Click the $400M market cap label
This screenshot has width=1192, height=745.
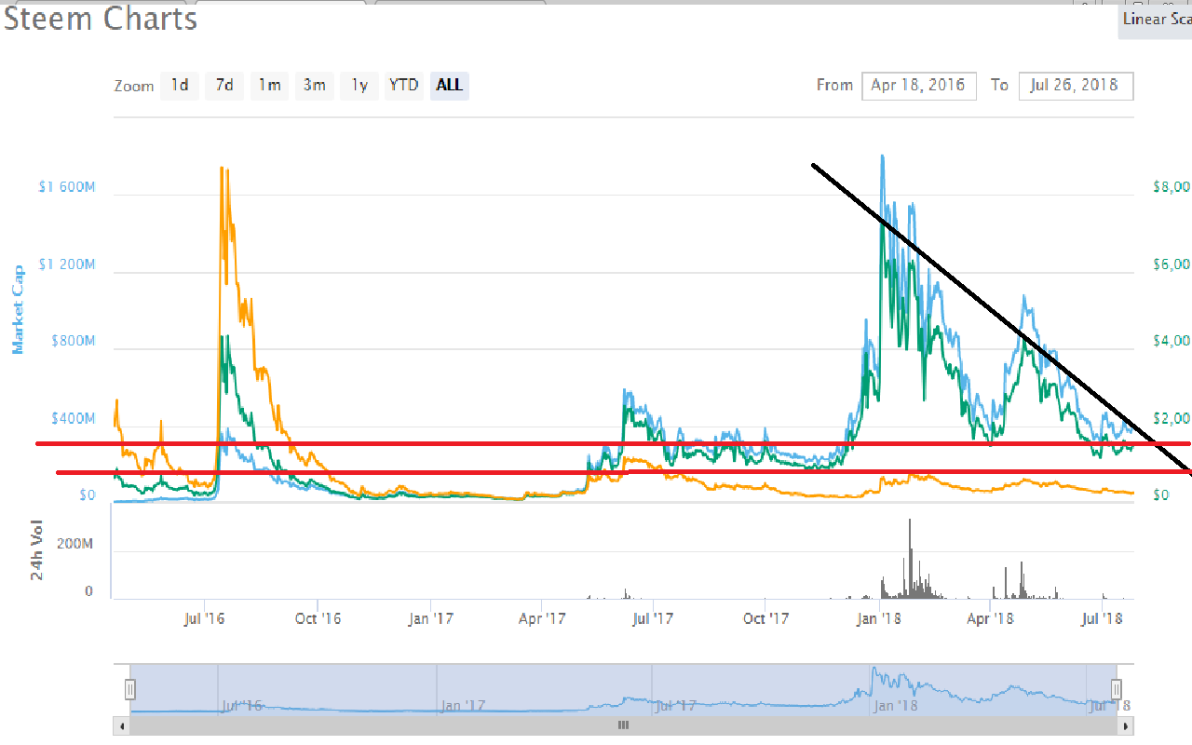click(72, 419)
